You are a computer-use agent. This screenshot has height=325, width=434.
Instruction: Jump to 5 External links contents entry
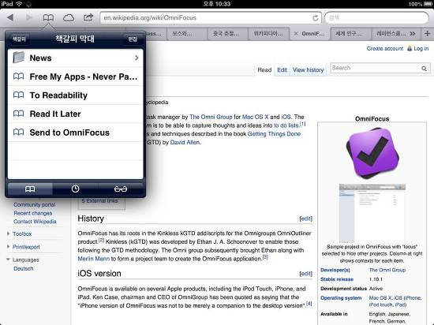coord(99,201)
